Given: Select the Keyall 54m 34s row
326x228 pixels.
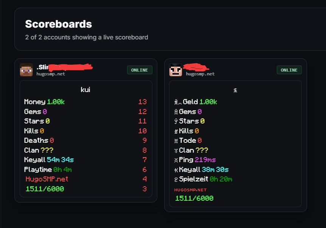Looking at the screenshot, I should (x=85, y=160).
